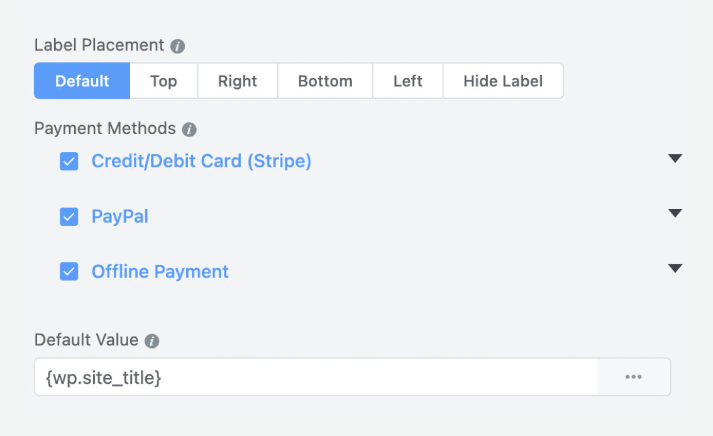Click the PayPal payment method label
Viewport: 713px width, 436px height.
[x=120, y=217]
